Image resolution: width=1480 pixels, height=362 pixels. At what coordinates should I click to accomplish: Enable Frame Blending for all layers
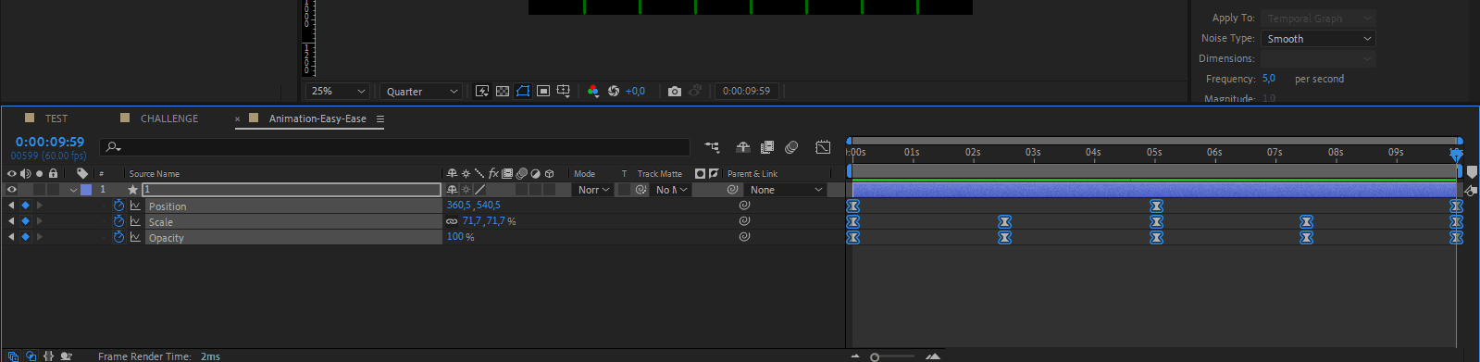coord(767,147)
